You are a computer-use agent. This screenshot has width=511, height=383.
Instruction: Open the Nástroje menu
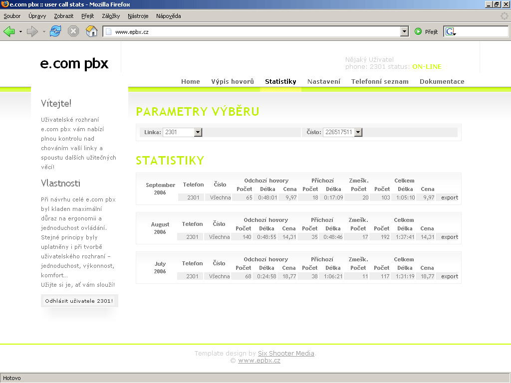(x=138, y=16)
